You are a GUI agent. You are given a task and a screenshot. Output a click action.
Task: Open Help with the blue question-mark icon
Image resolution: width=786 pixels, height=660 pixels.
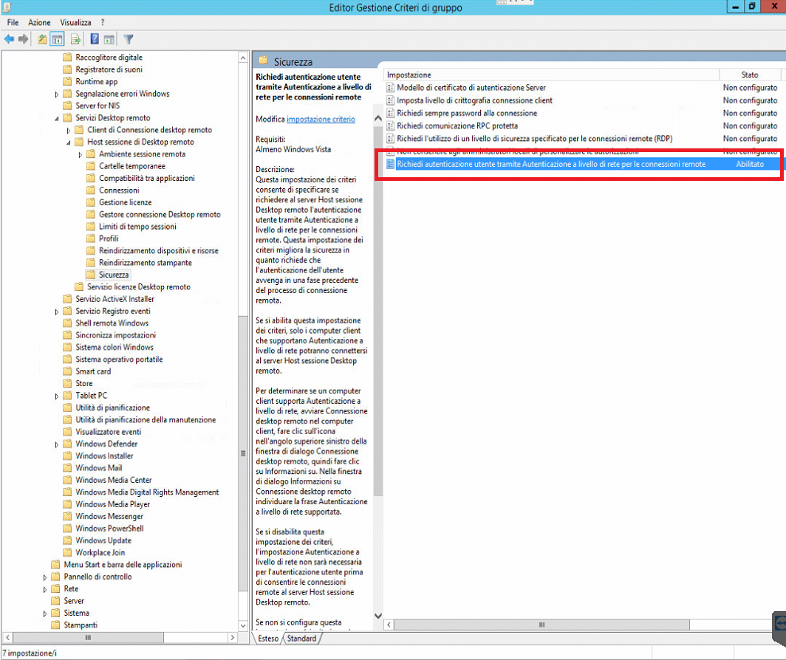(95, 39)
